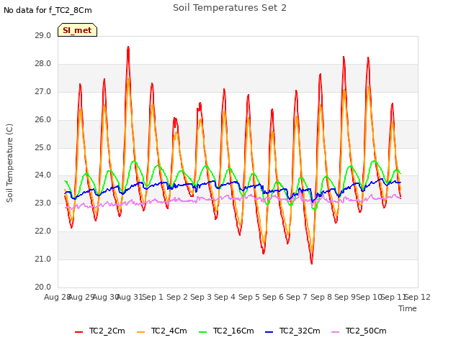Click the Sep 5 x-axis date label
461x345 pixels.
point(249,297)
